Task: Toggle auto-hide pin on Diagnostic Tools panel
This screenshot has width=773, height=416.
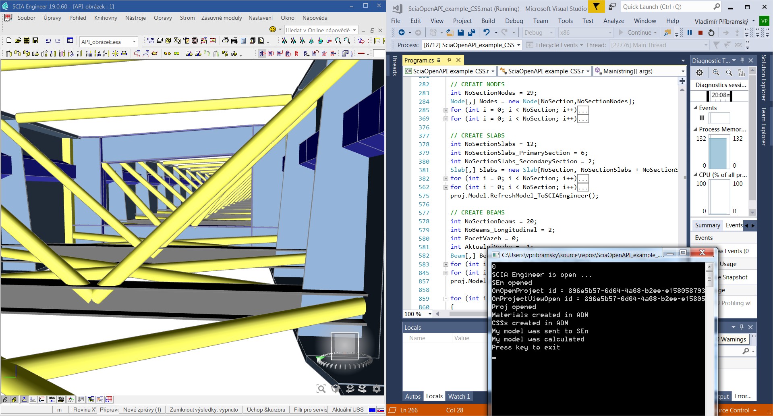Action: [x=742, y=60]
